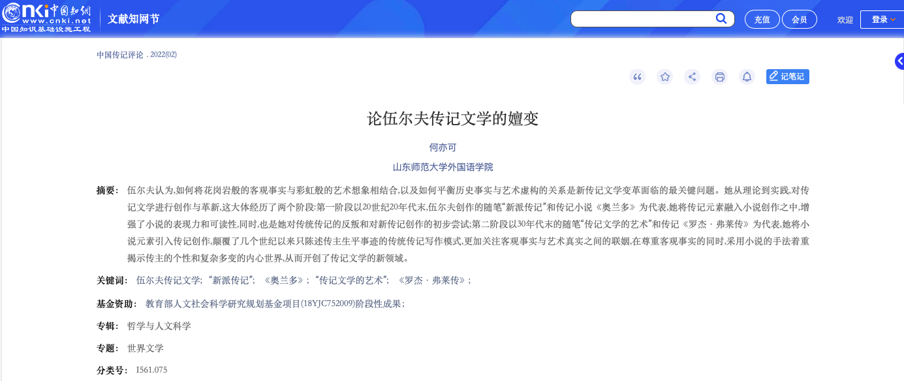904x381 pixels.
Task: Open the share icon
Action: tap(692, 77)
